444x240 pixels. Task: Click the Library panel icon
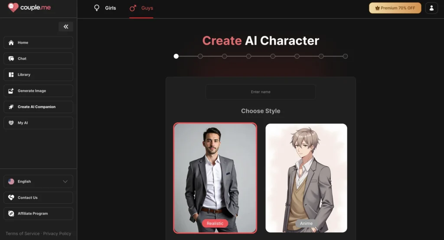pyautogui.click(x=11, y=75)
